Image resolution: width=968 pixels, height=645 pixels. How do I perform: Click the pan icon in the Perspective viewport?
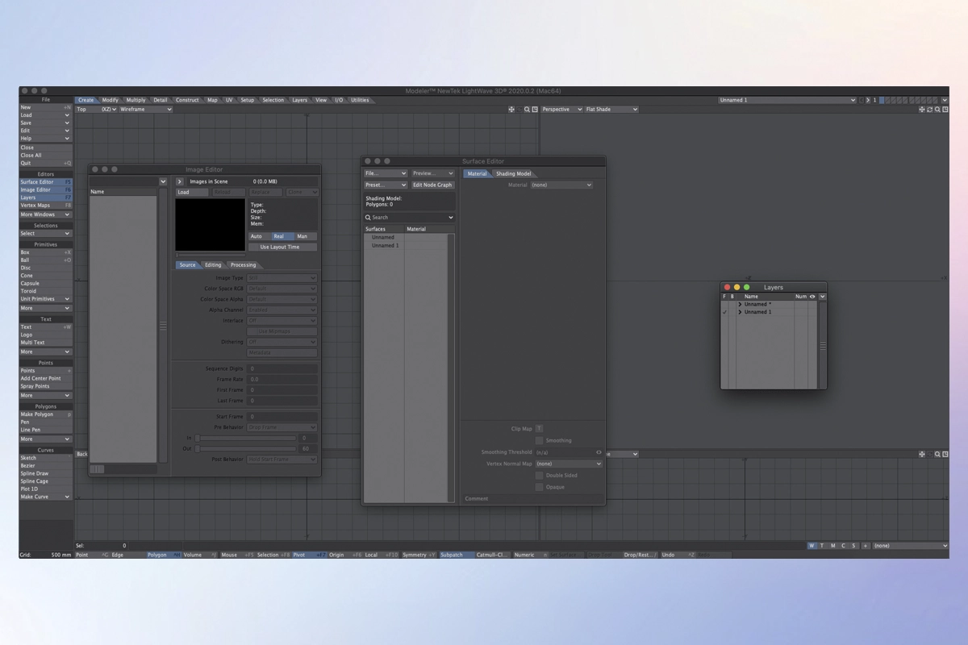[922, 110]
